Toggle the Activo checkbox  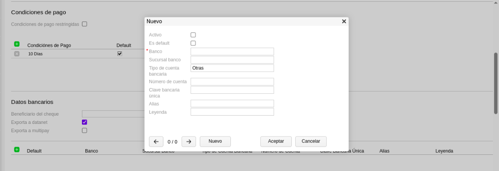pyautogui.click(x=193, y=35)
